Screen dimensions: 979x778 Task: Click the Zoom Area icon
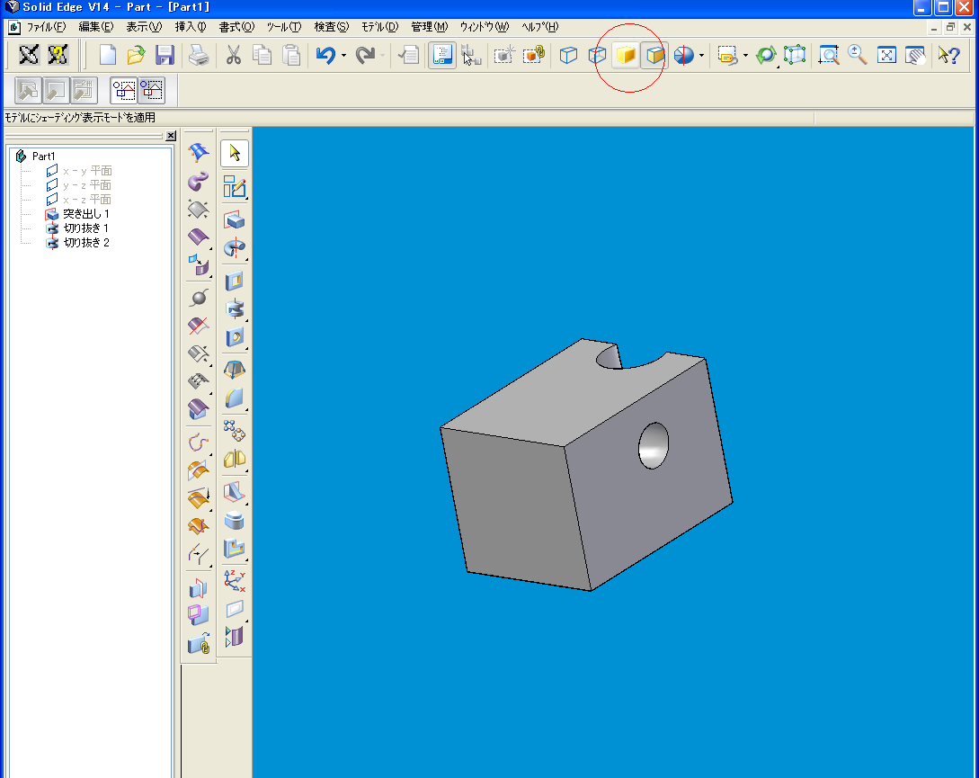coord(829,55)
